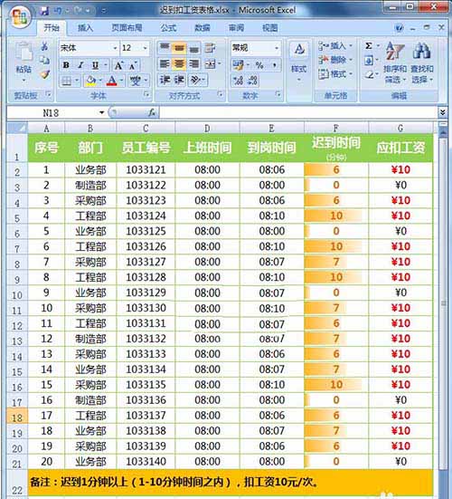Screen dimensions: 452x499
Task: Decrease decimal places
Action: [253, 81]
